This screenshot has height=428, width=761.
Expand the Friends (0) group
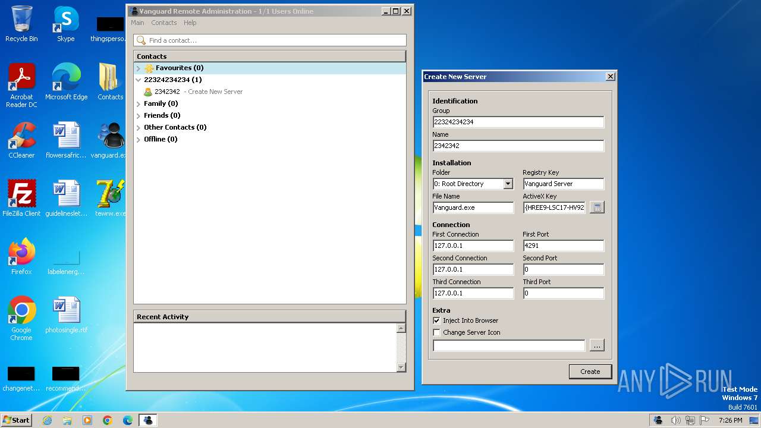(139, 116)
